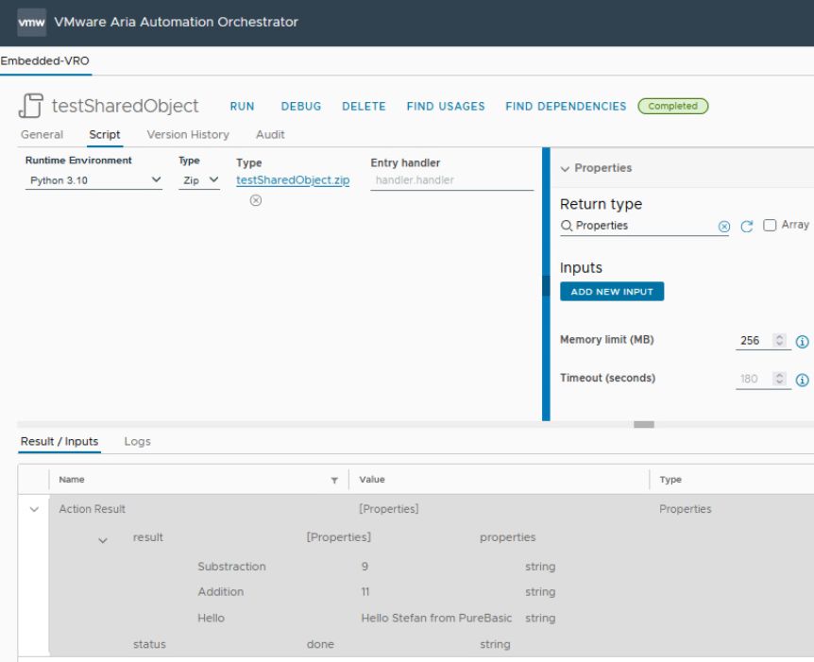Image resolution: width=814 pixels, height=662 pixels.
Task: Click the vmw logo icon
Action: pos(31,23)
